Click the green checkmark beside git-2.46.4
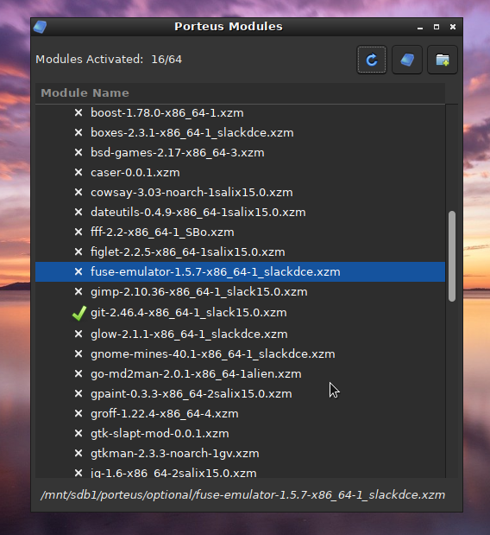Image resolution: width=490 pixels, height=535 pixels. tap(79, 313)
